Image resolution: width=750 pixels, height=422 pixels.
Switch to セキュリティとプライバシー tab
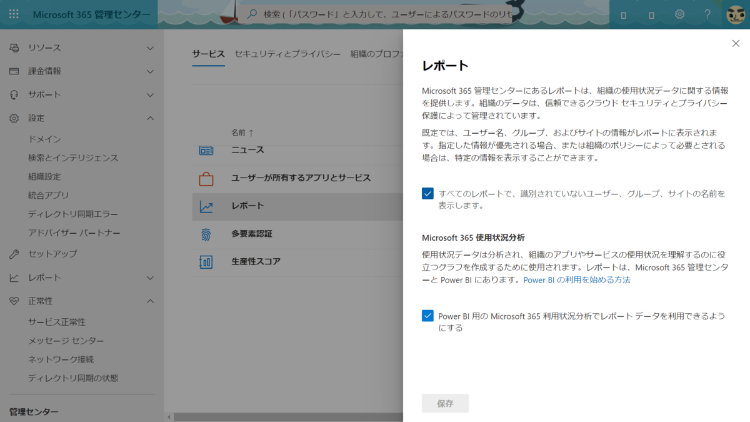pyautogui.click(x=287, y=54)
